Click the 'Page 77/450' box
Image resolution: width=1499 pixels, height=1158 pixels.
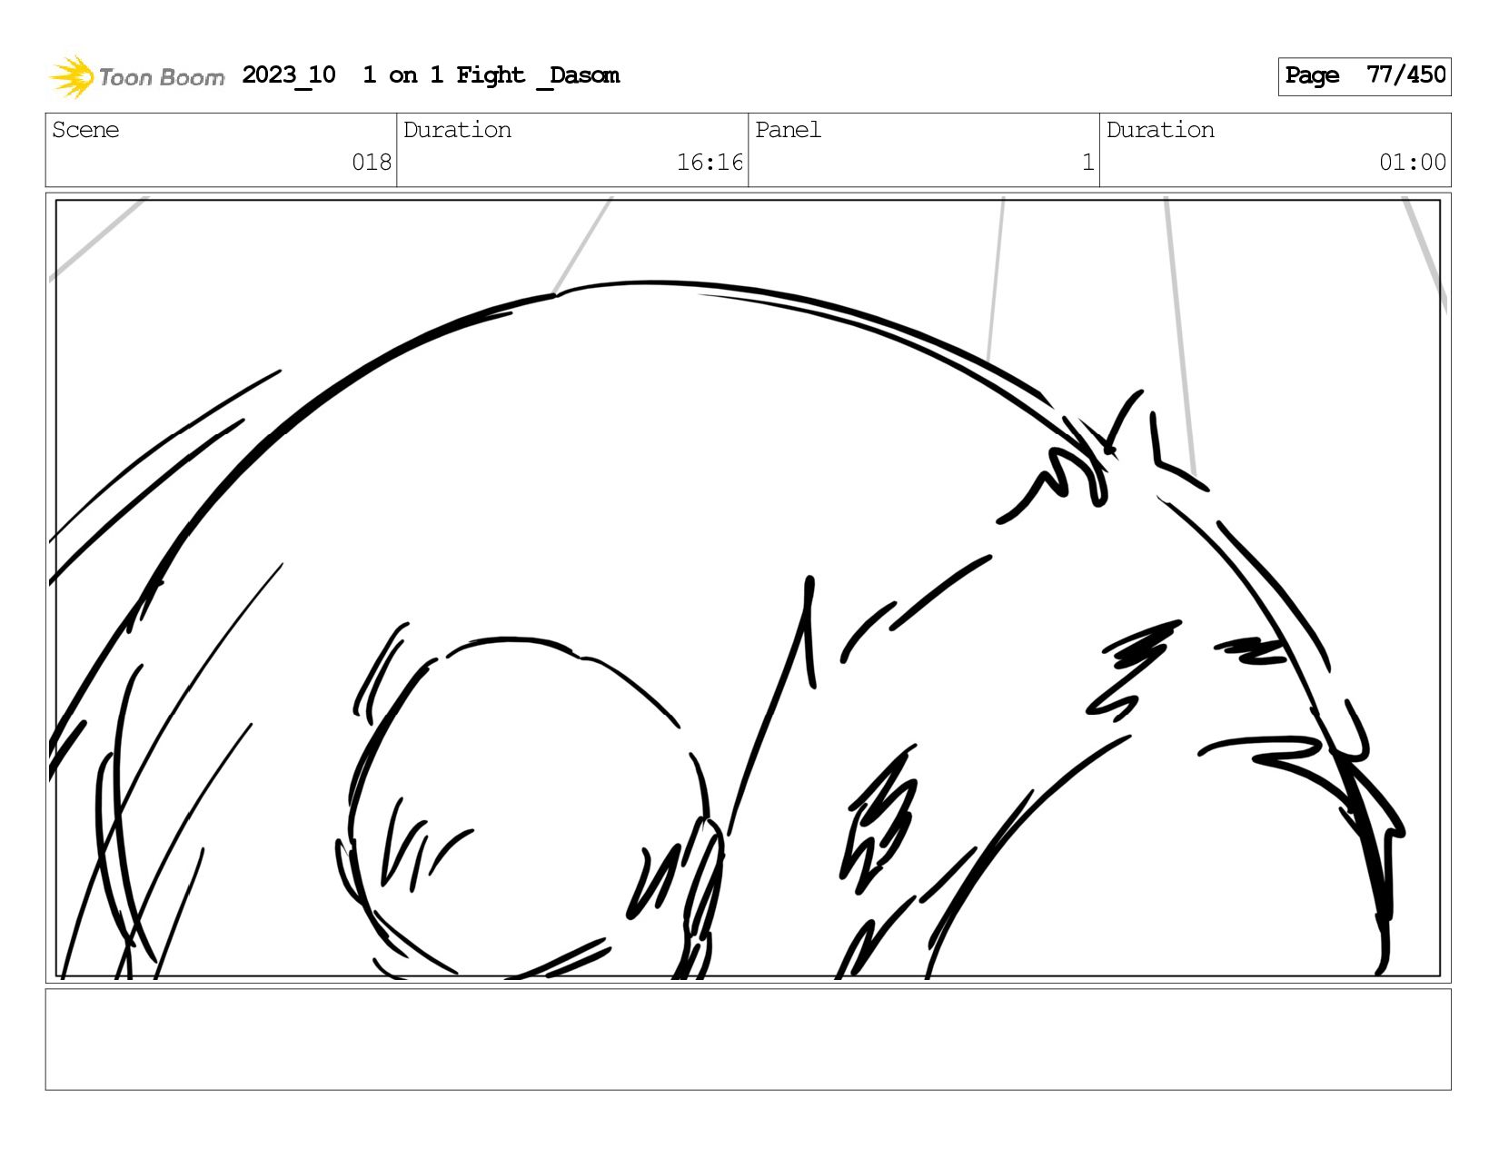coord(1365,76)
